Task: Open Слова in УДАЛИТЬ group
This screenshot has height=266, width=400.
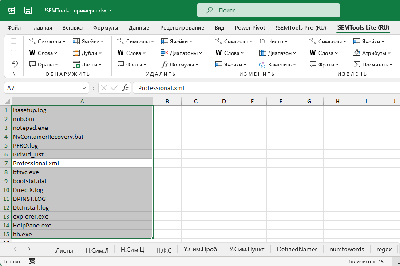Action: pos(131,53)
